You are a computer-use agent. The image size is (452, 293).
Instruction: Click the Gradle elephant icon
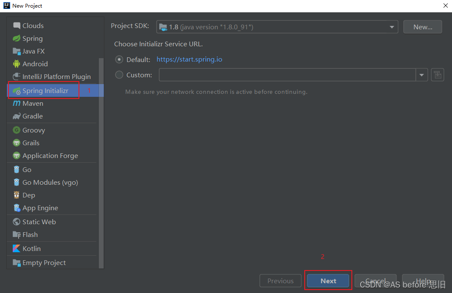17,116
